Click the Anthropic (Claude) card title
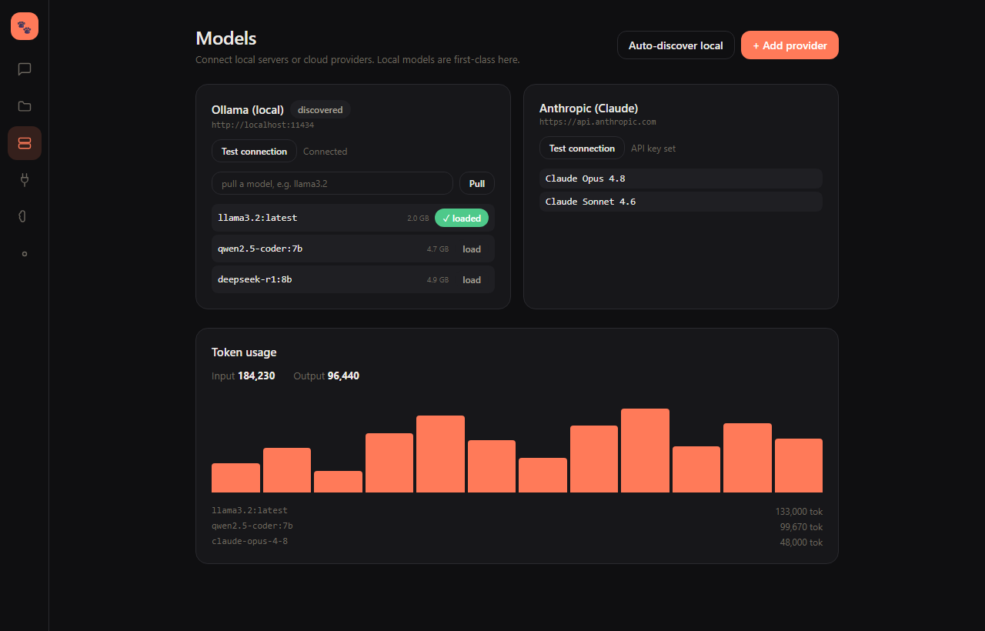This screenshot has width=985, height=631. [589, 109]
